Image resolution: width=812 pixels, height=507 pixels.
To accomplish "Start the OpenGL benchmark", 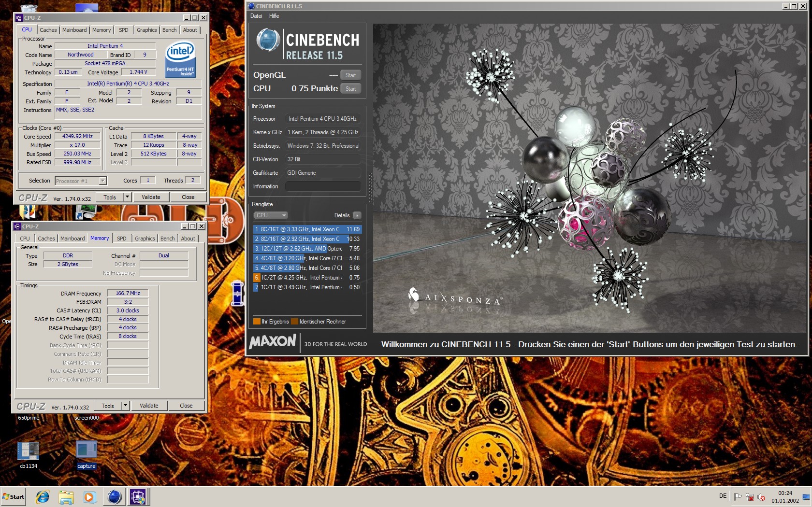I will click(350, 75).
